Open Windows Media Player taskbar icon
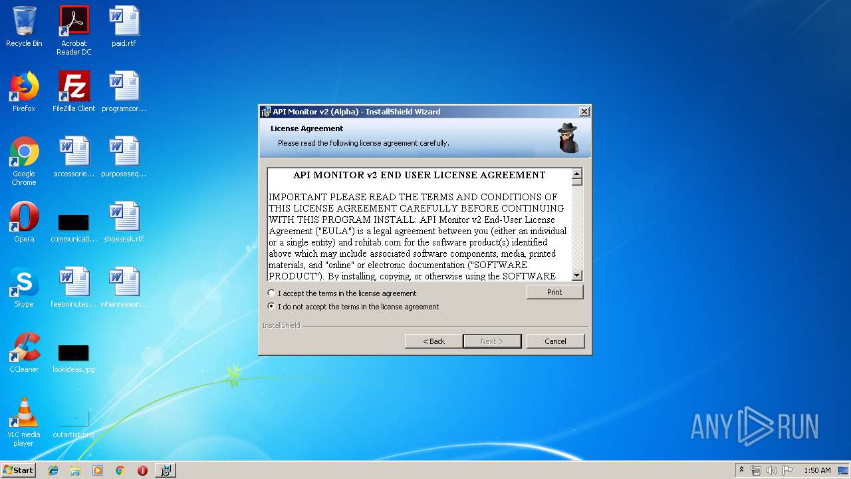Screen dimensions: 851x479 click(98, 470)
